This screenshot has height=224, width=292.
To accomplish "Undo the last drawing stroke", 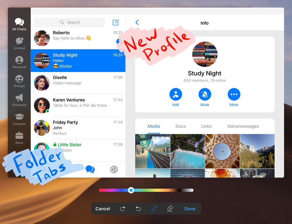I will pyautogui.click(x=138, y=209).
